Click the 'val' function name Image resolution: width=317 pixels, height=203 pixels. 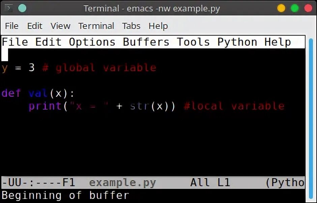tap(38, 93)
